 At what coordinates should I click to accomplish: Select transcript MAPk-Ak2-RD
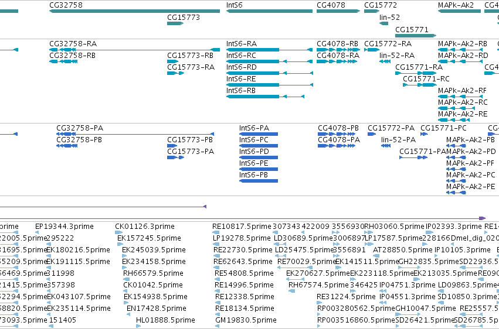pyautogui.click(x=460, y=61)
